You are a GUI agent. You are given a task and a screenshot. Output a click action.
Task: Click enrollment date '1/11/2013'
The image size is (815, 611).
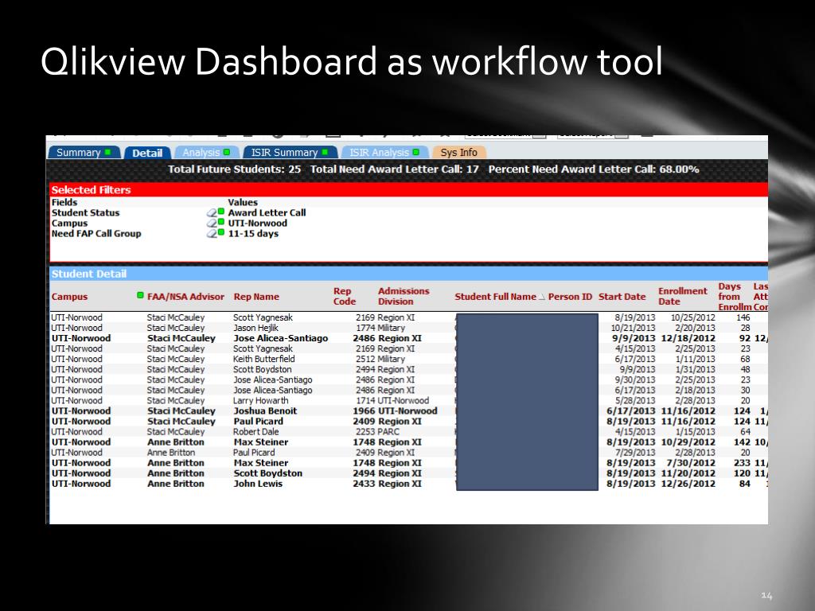(696, 359)
